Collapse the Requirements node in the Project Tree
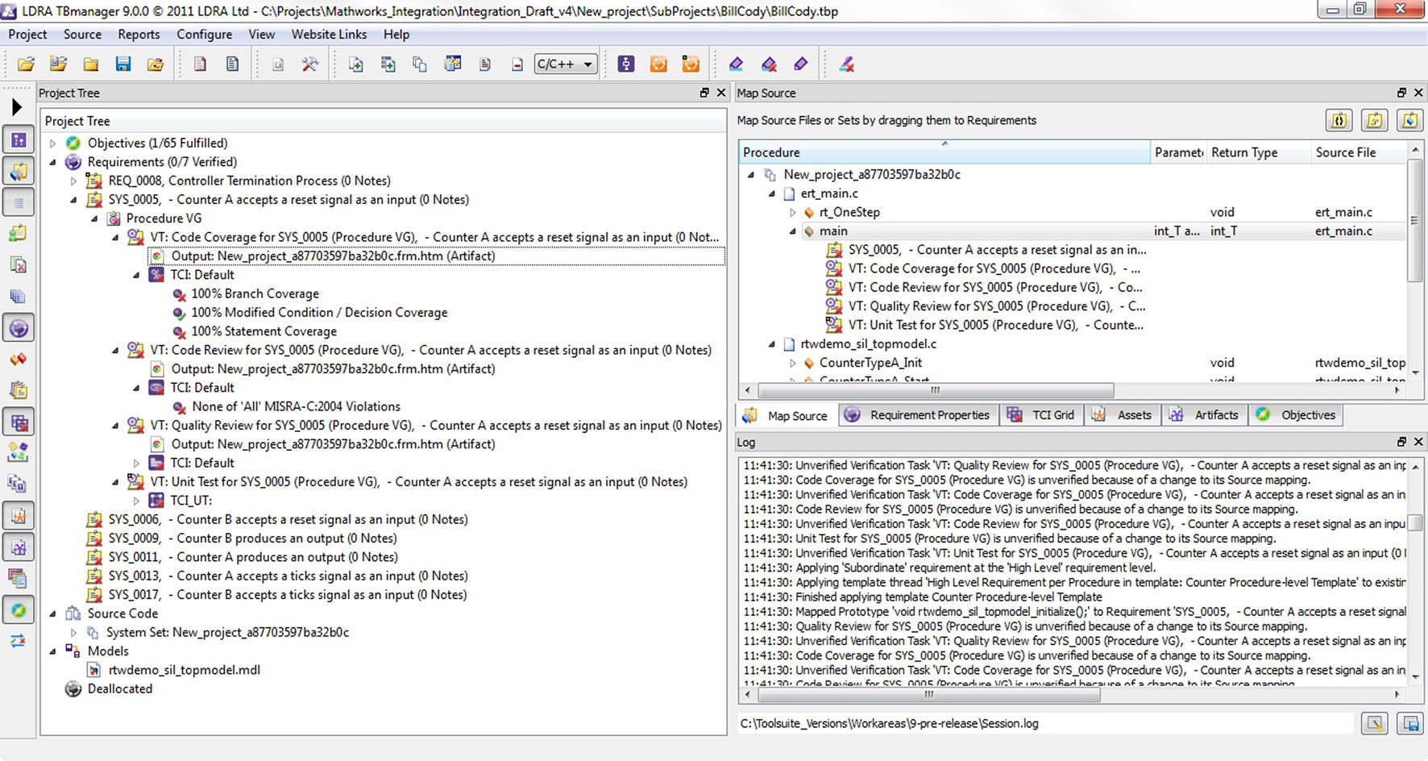 52,161
